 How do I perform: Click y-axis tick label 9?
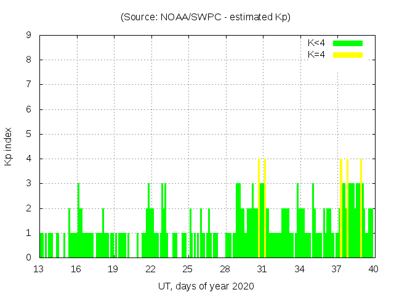click(28, 35)
